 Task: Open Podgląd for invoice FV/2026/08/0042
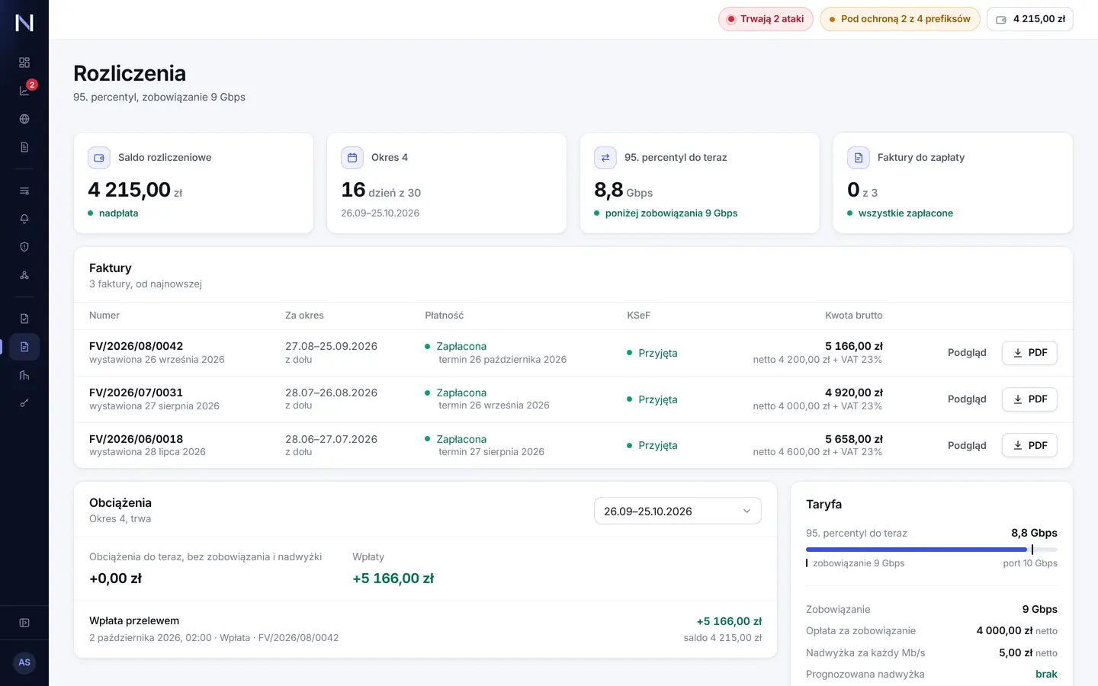(x=967, y=353)
